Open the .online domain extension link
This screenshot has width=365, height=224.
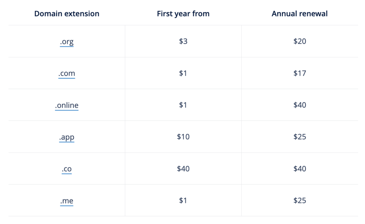tap(67, 105)
